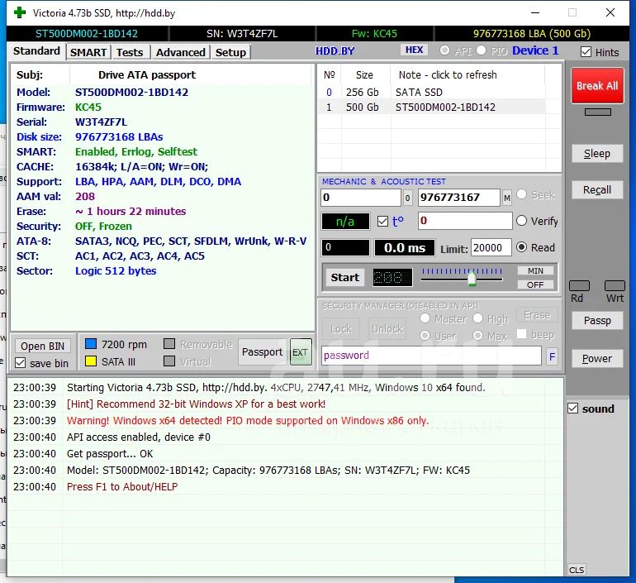Click the n/a temperature display

(345, 222)
